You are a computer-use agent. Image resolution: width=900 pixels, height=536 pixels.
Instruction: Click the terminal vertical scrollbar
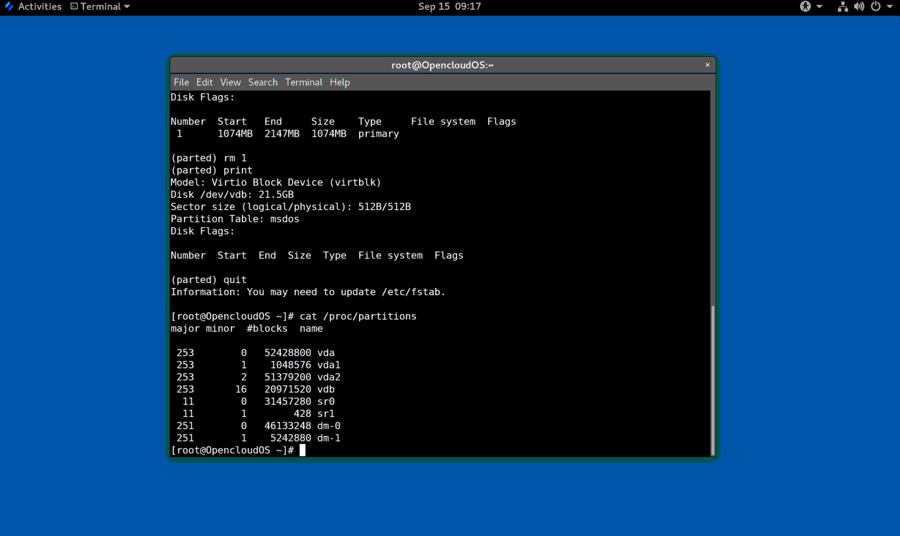pos(713,381)
